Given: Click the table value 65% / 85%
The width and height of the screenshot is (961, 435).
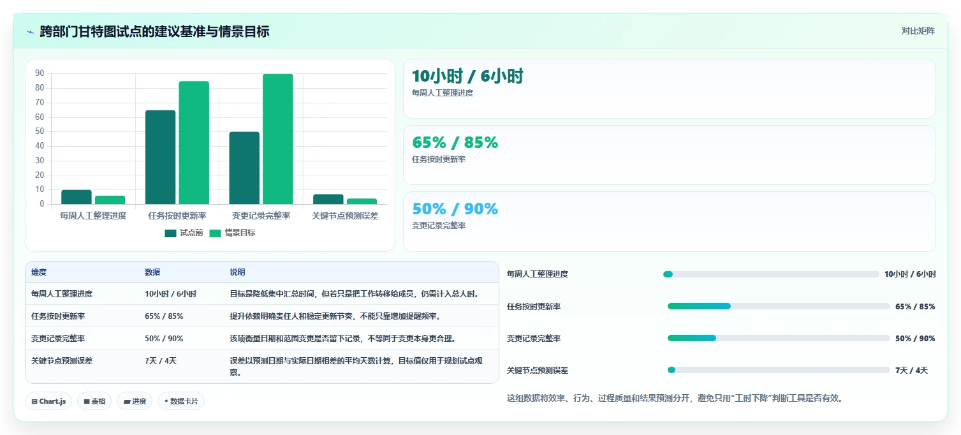Looking at the screenshot, I should tap(164, 316).
